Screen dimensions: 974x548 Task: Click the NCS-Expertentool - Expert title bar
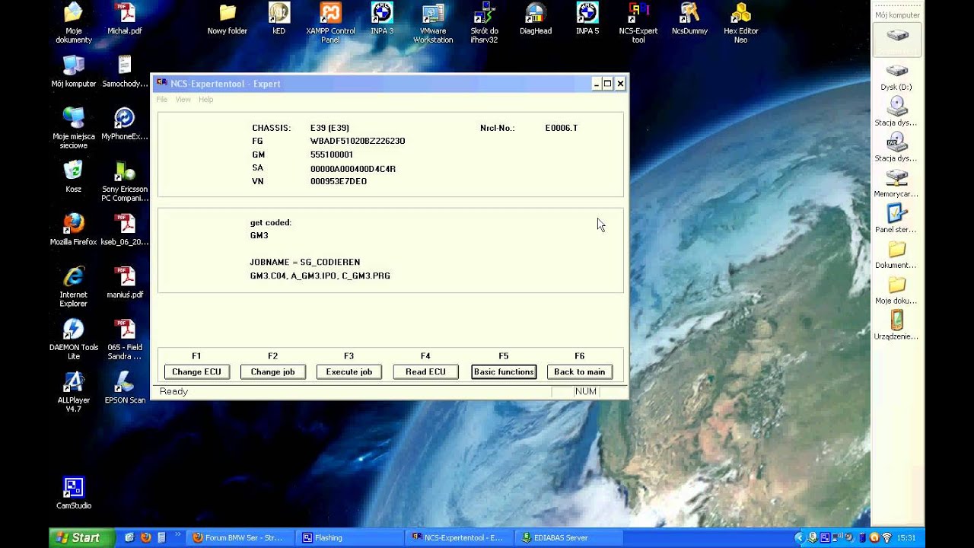coord(390,84)
